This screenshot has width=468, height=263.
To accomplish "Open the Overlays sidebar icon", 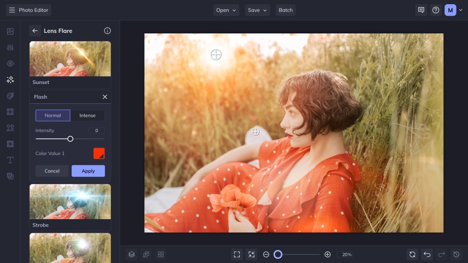I will 10,144.
